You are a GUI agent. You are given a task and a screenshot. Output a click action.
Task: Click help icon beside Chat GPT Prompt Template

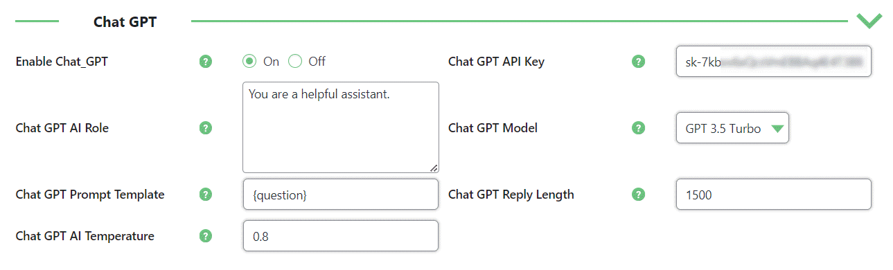pos(205,195)
